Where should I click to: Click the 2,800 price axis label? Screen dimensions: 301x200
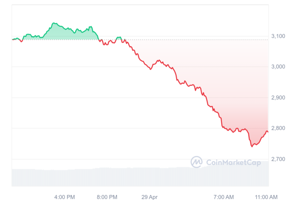[278, 128]
